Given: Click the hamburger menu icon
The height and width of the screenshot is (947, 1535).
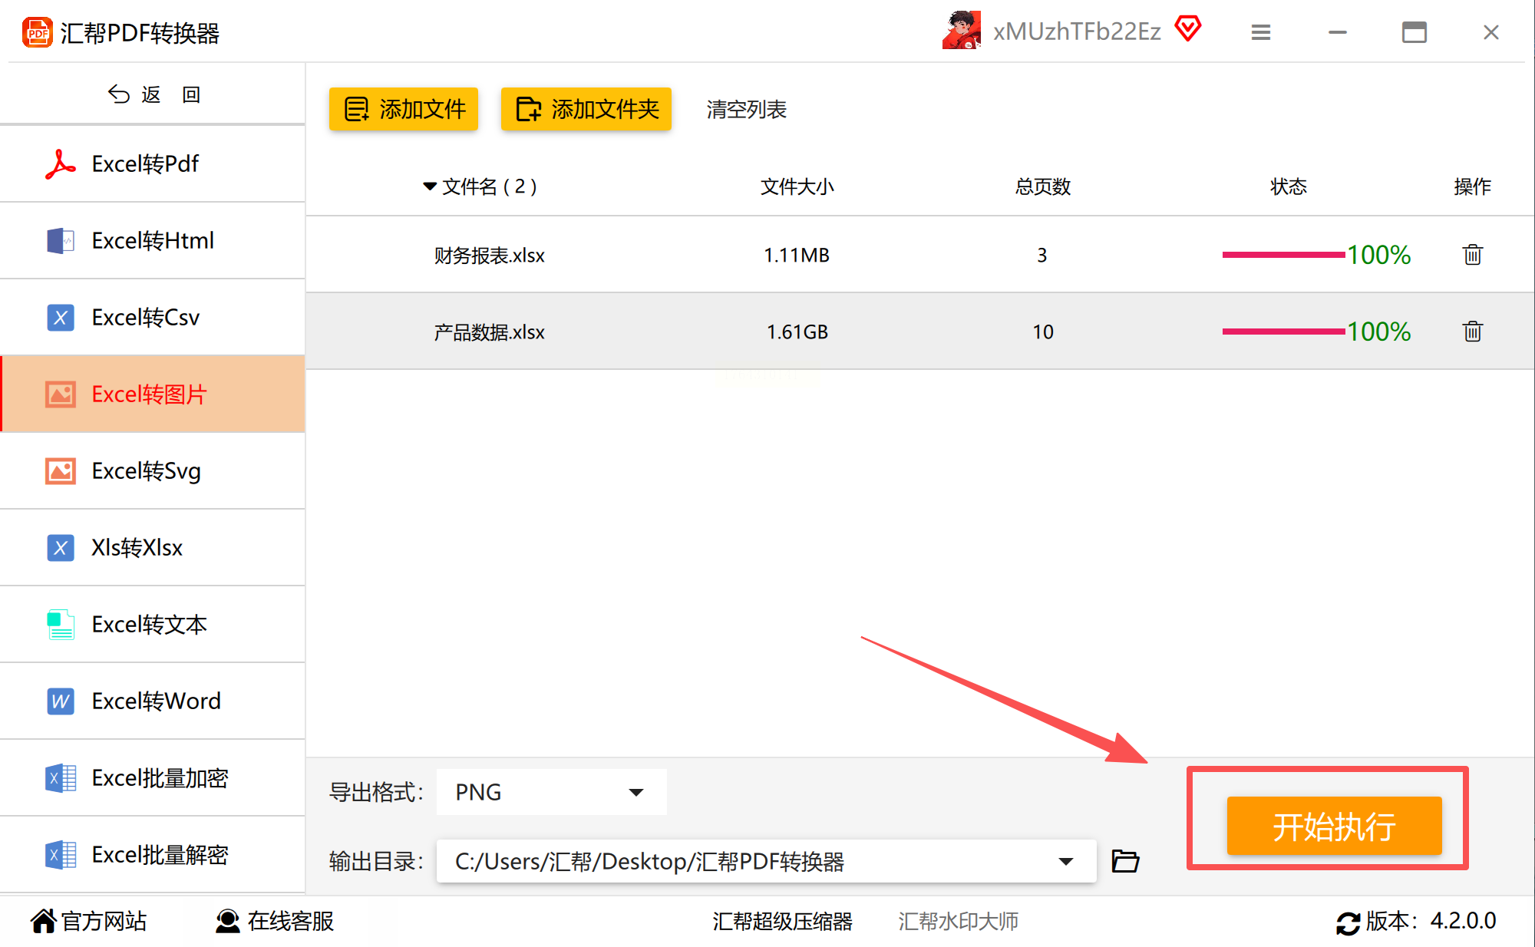Looking at the screenshot, I should click(x=1260, y=32).
